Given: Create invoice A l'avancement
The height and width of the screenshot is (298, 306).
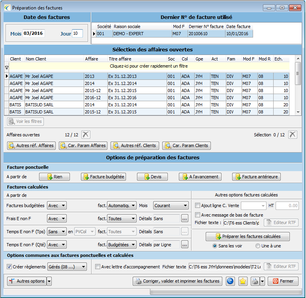Looking at the screenshot, I should pyautogui.click(x=200, y=177).
